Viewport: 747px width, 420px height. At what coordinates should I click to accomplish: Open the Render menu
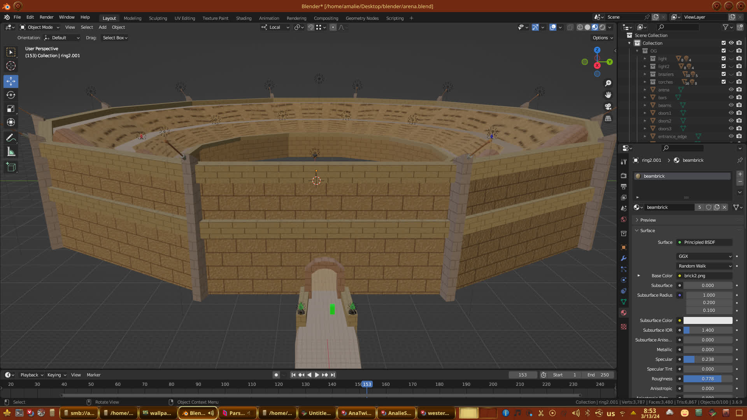click(x=46, y=17)
